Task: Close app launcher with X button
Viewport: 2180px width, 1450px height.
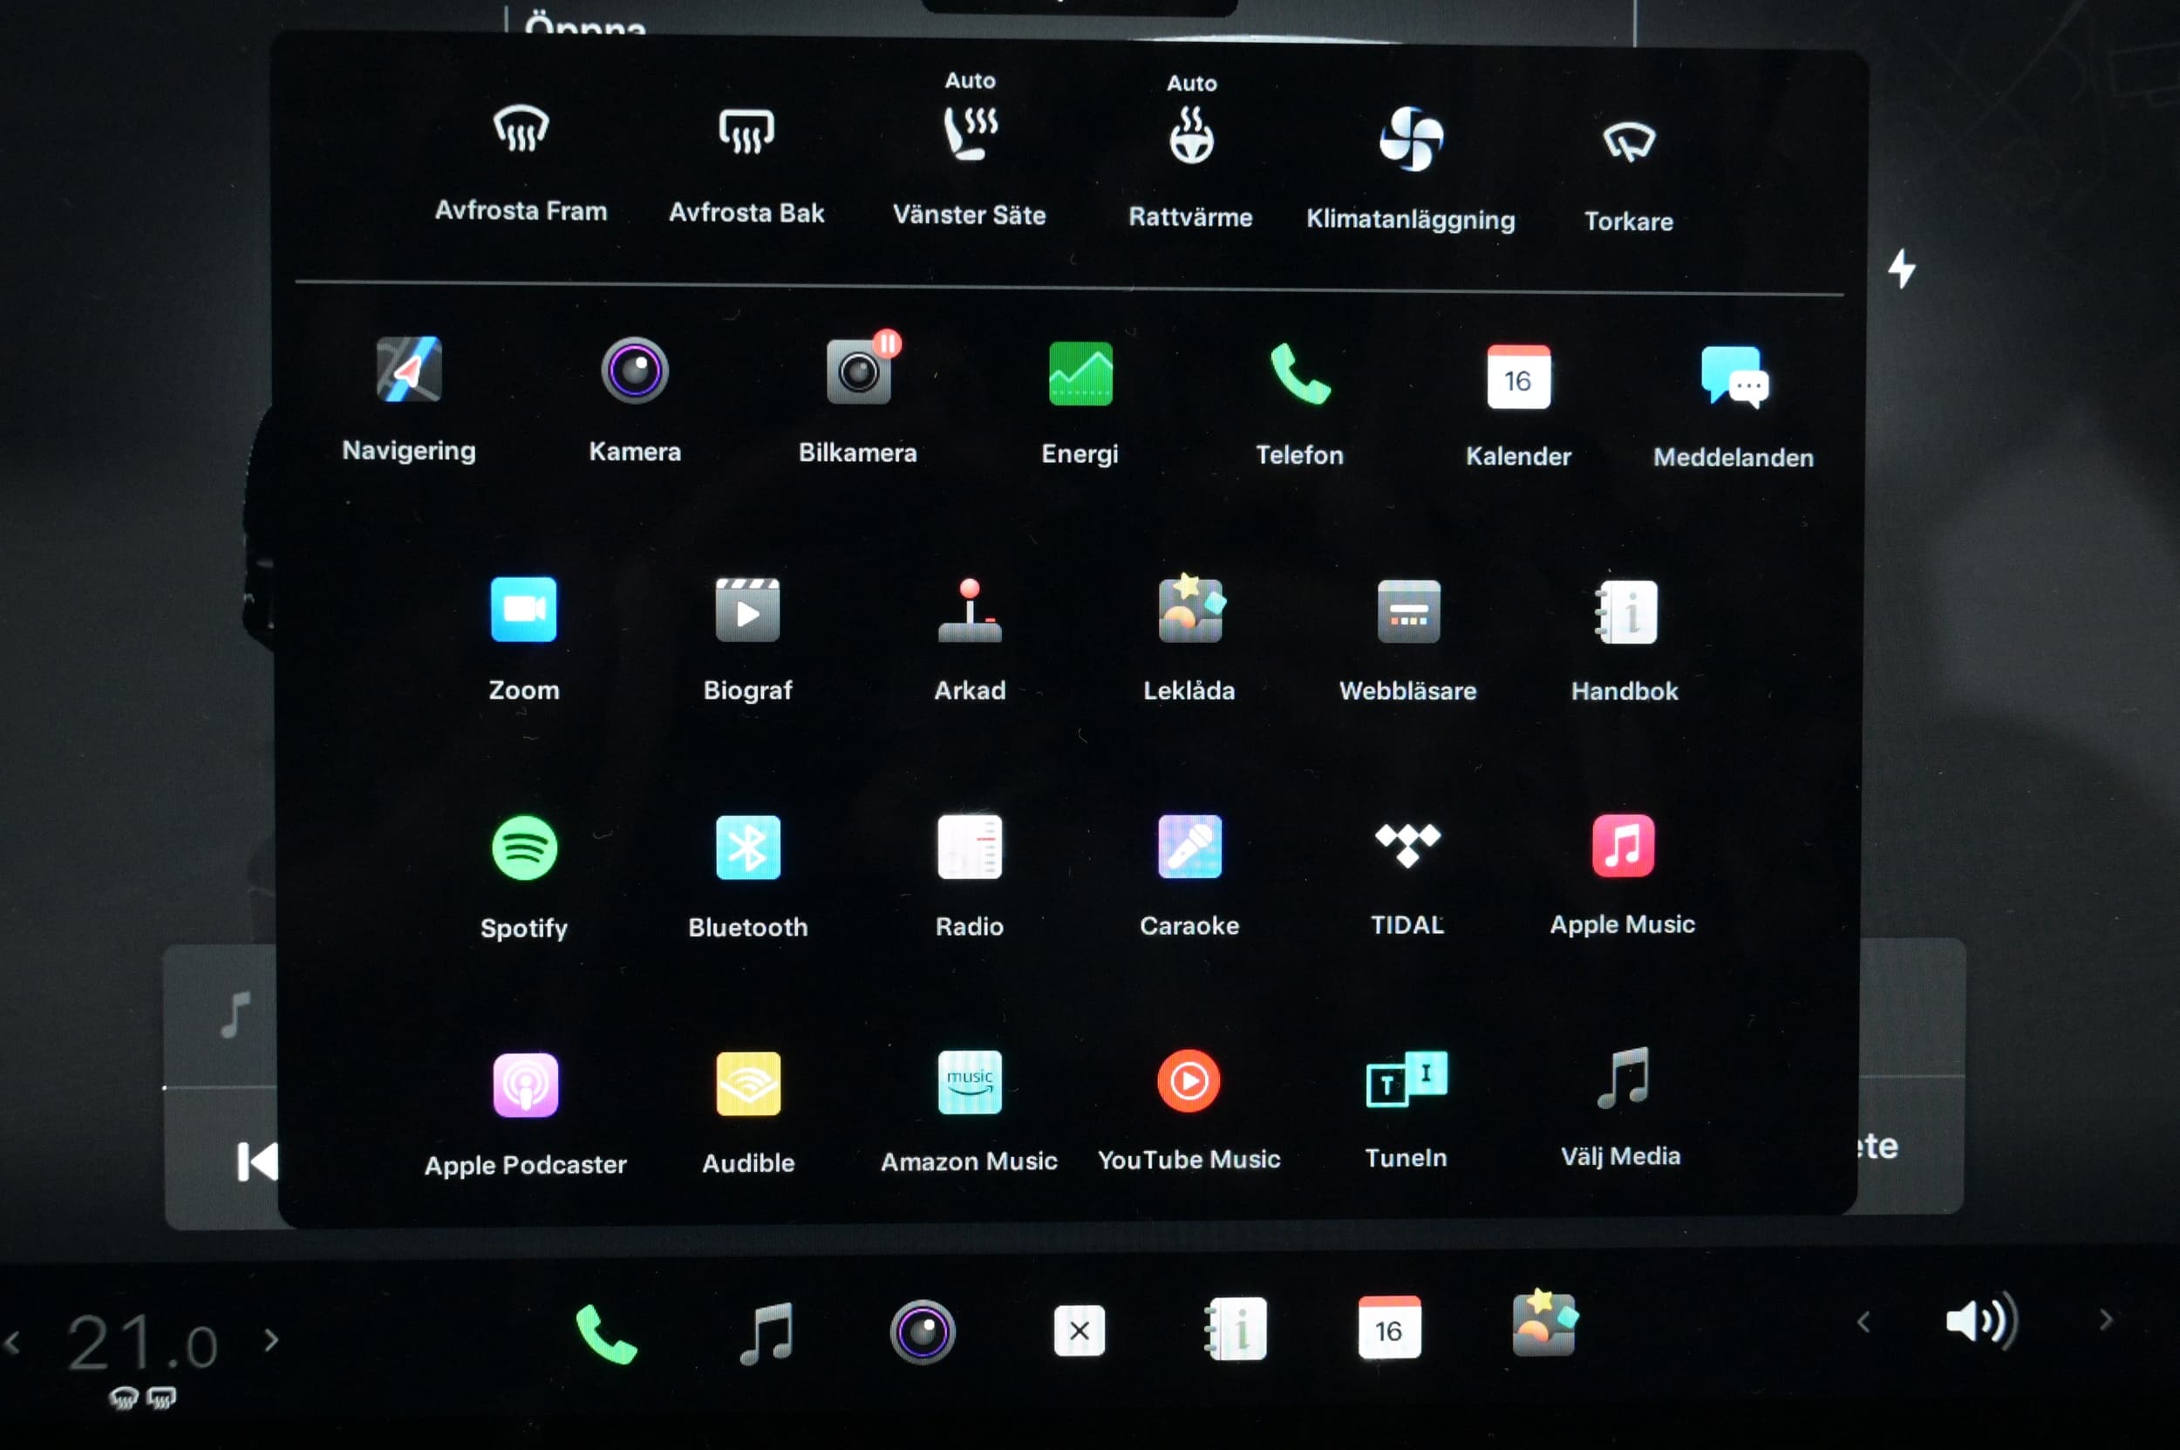Action: point(1079,1331)
